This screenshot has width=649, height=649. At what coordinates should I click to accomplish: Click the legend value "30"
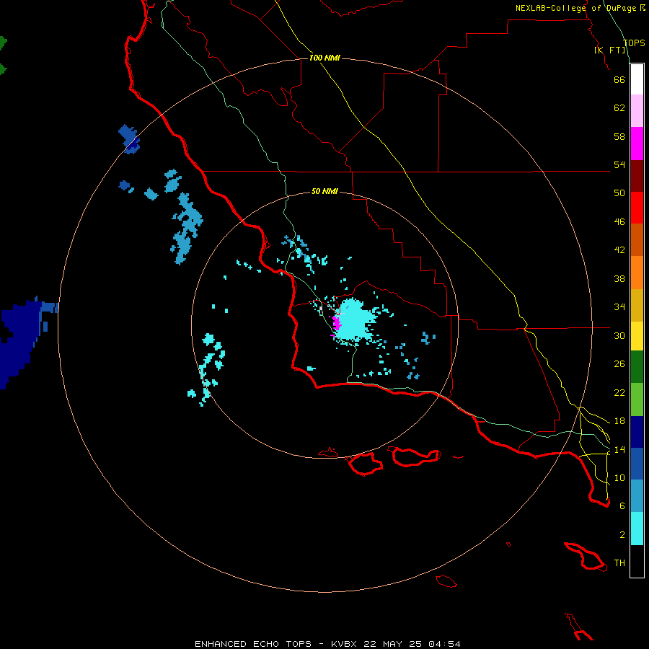[619, 335]
